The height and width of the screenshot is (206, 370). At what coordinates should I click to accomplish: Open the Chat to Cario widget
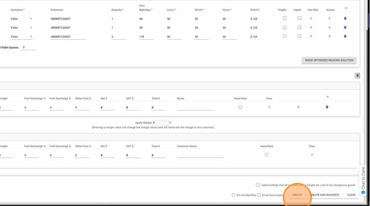363,180
